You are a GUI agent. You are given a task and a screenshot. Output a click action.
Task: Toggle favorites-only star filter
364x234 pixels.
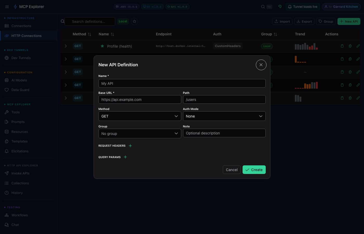click(x=134, y=21)
